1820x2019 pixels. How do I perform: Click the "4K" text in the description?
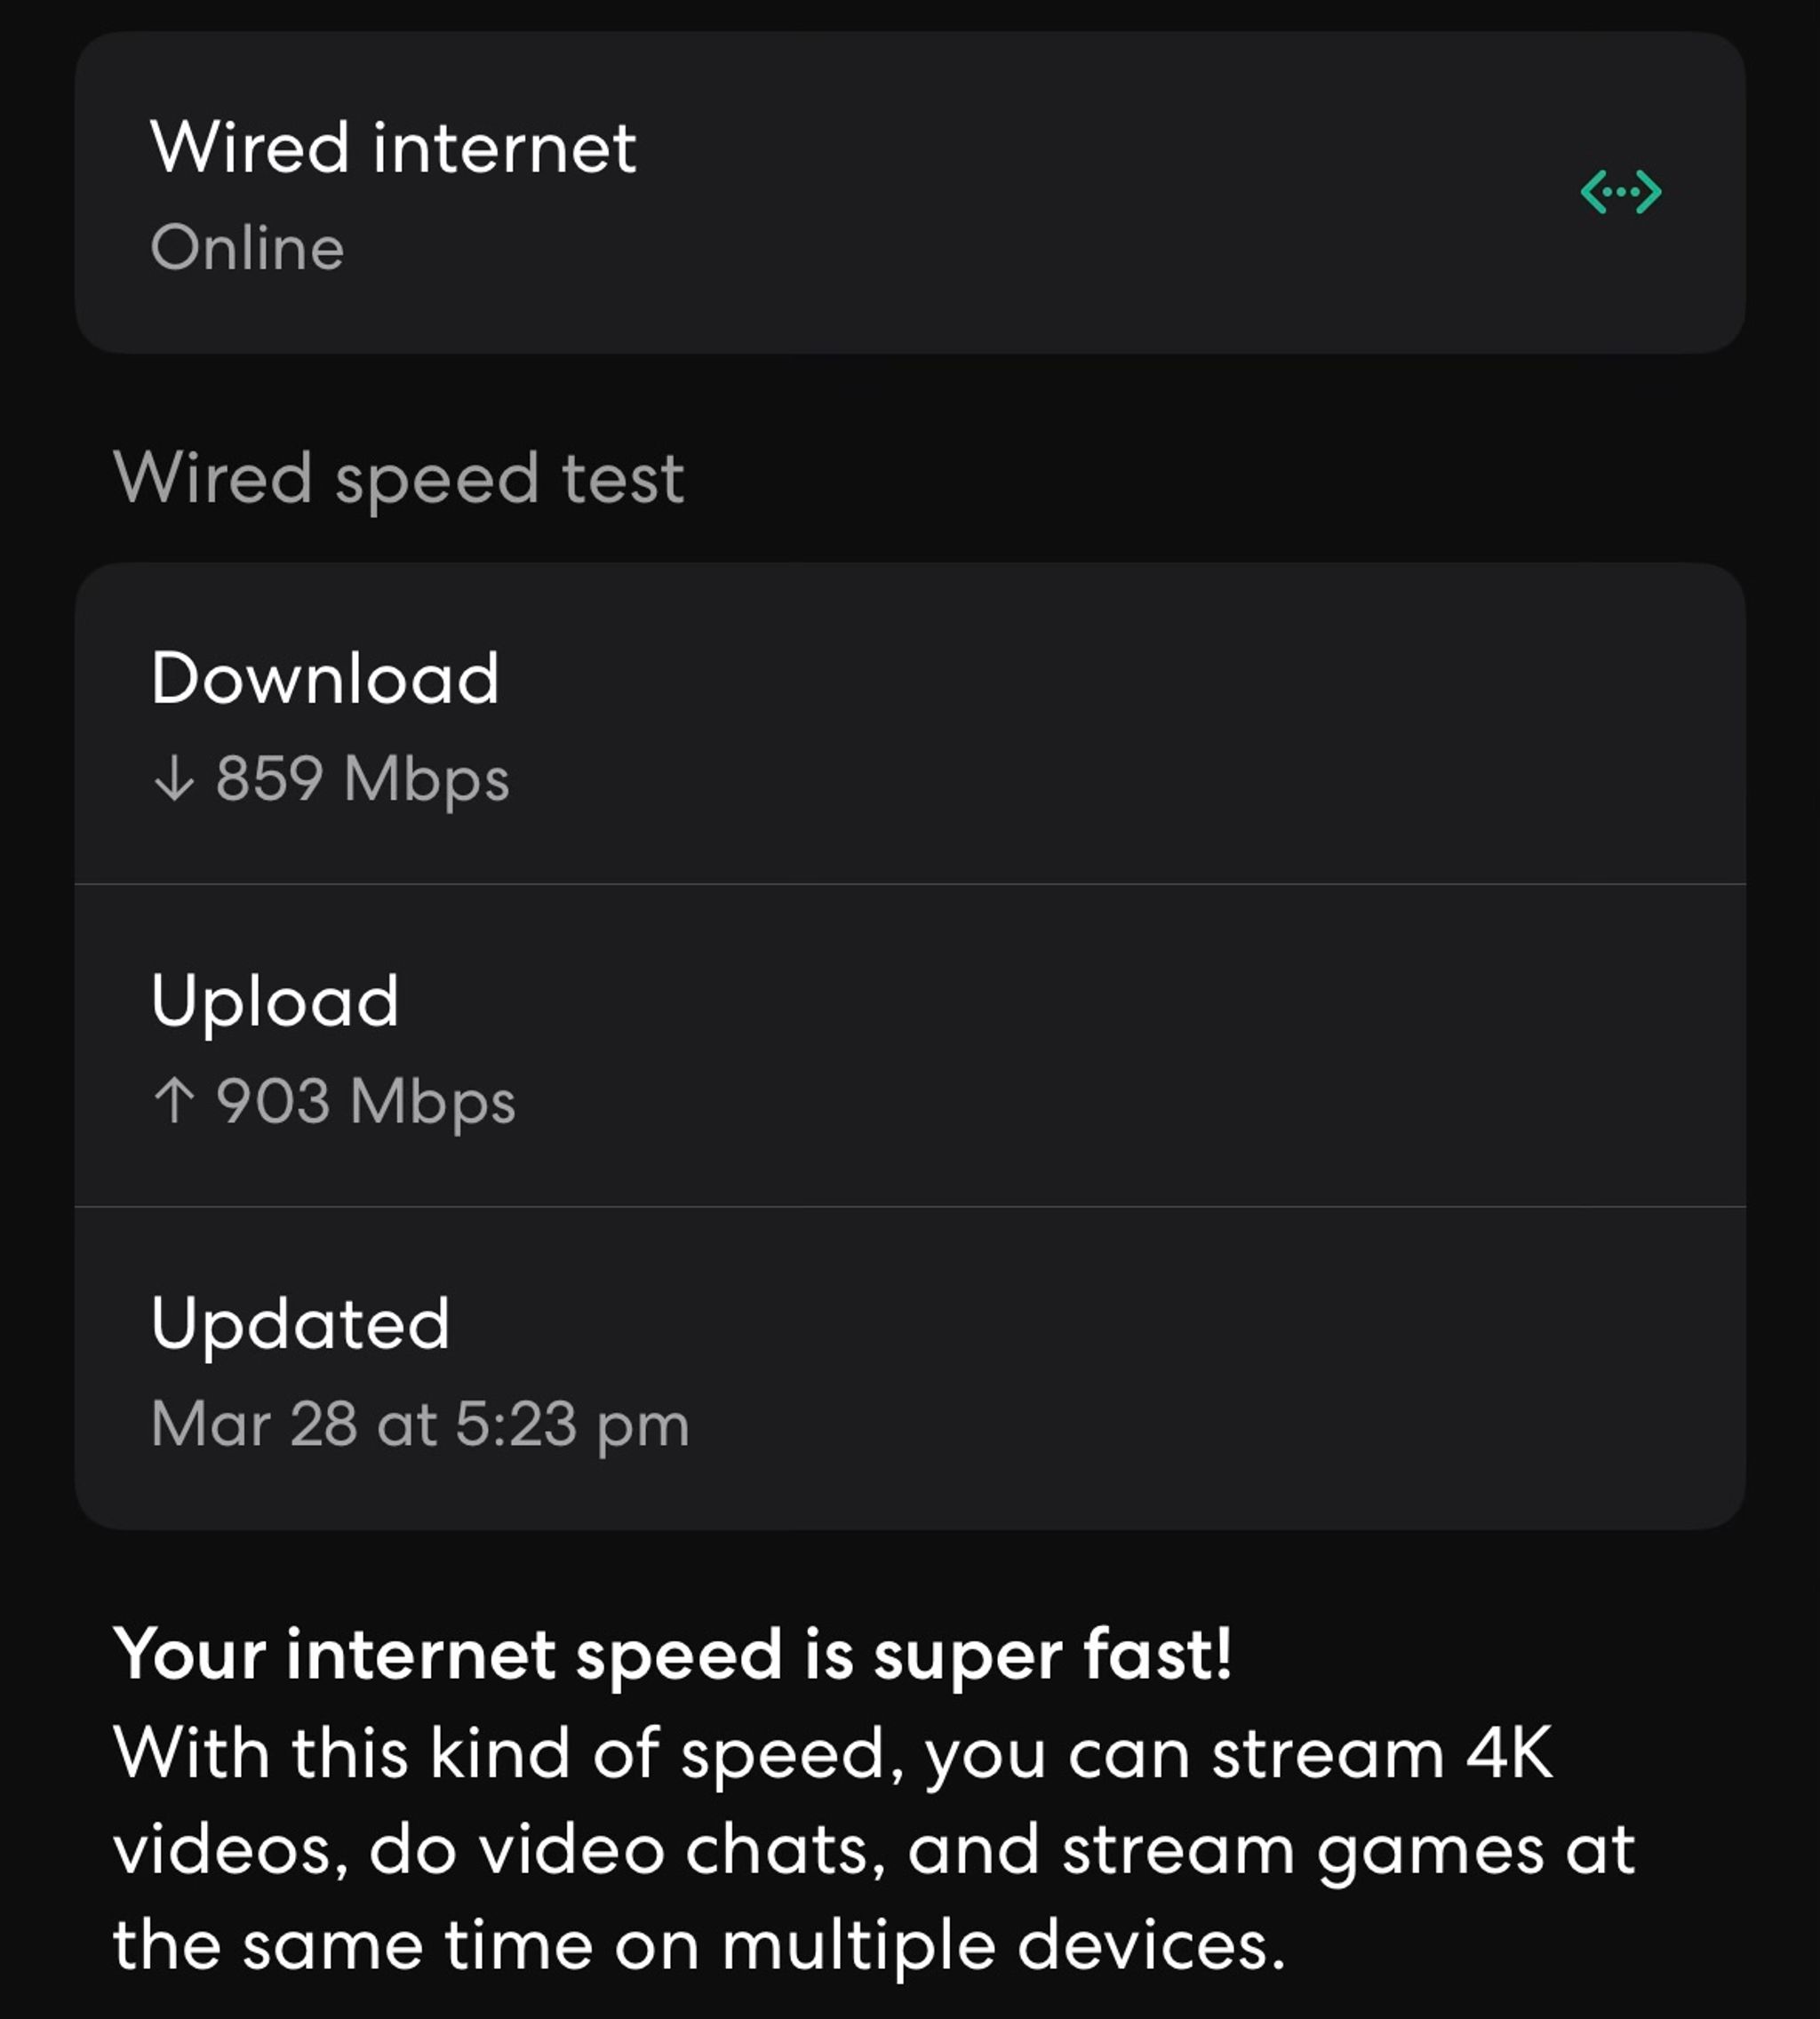(1509, 1753)
